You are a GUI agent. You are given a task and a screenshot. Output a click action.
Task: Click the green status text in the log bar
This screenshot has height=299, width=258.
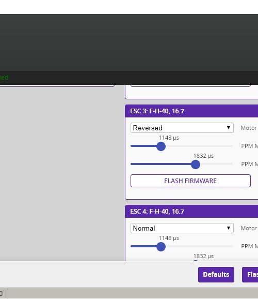(4, 78)
